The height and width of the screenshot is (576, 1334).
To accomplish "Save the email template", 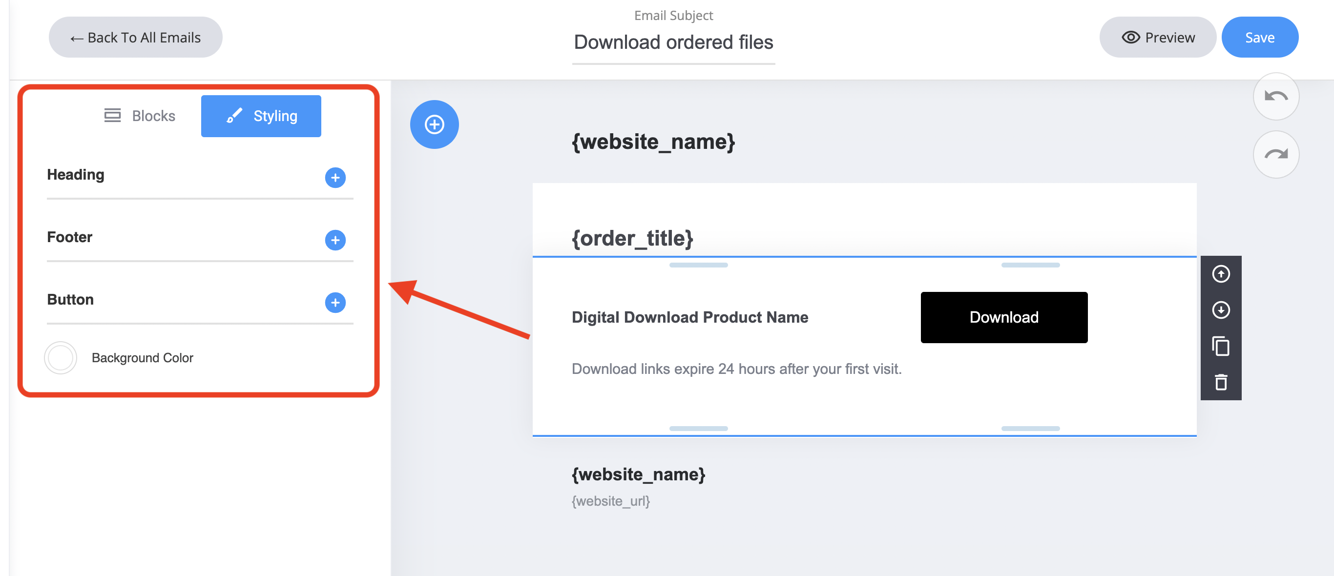I will pyautogui.click(x=1259, y=37).
